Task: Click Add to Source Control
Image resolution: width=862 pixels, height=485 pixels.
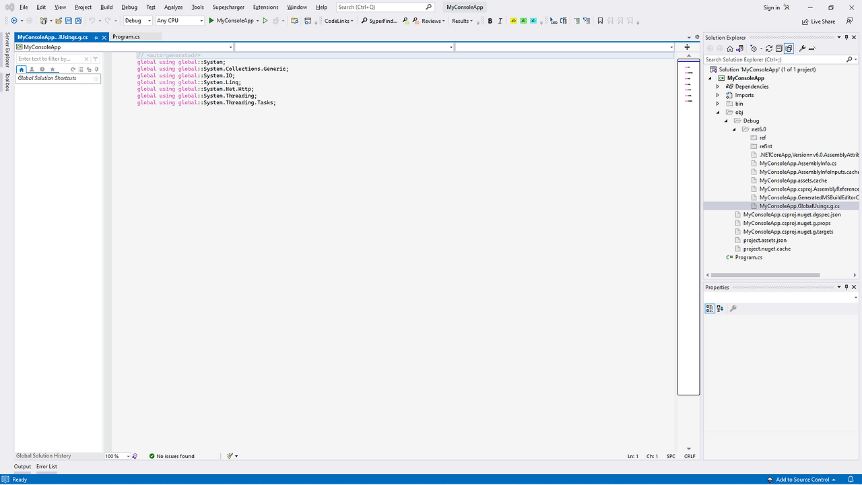Action: point(801,480)
